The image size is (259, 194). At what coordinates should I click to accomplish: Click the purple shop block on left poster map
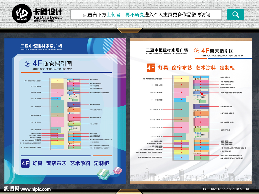[74, 104]
